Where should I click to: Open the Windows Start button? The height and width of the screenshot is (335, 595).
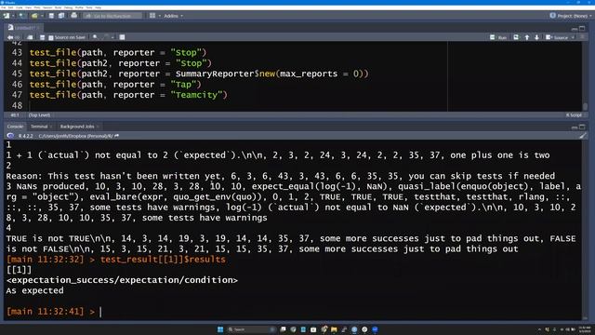pos(220,329)
